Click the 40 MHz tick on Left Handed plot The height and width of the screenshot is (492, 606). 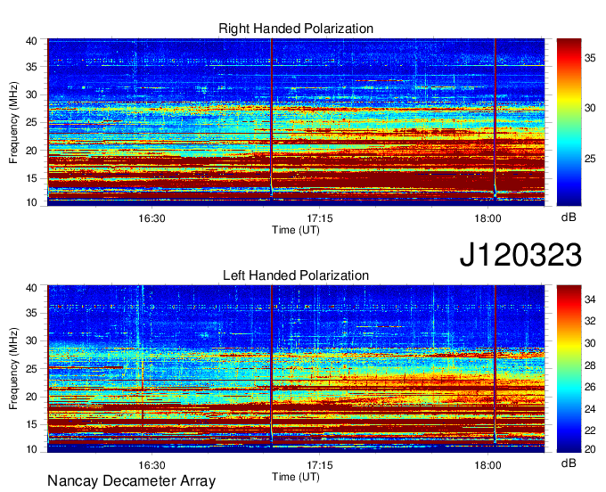31,288
